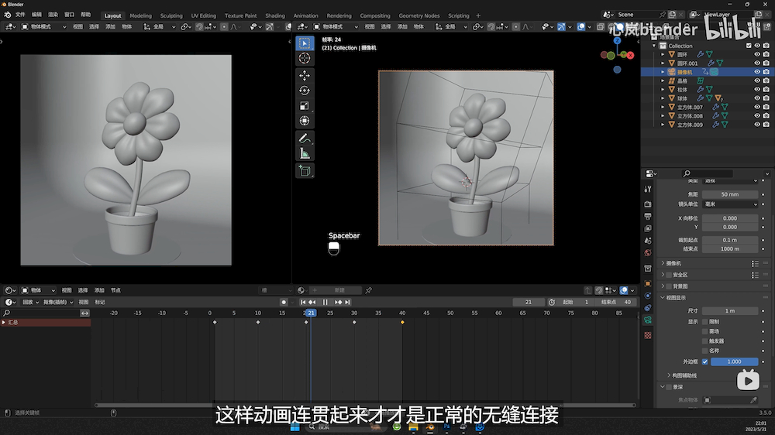Uncheck the 外边框 checkbox
The image size is (775, 435).
[x=704, y=362]
